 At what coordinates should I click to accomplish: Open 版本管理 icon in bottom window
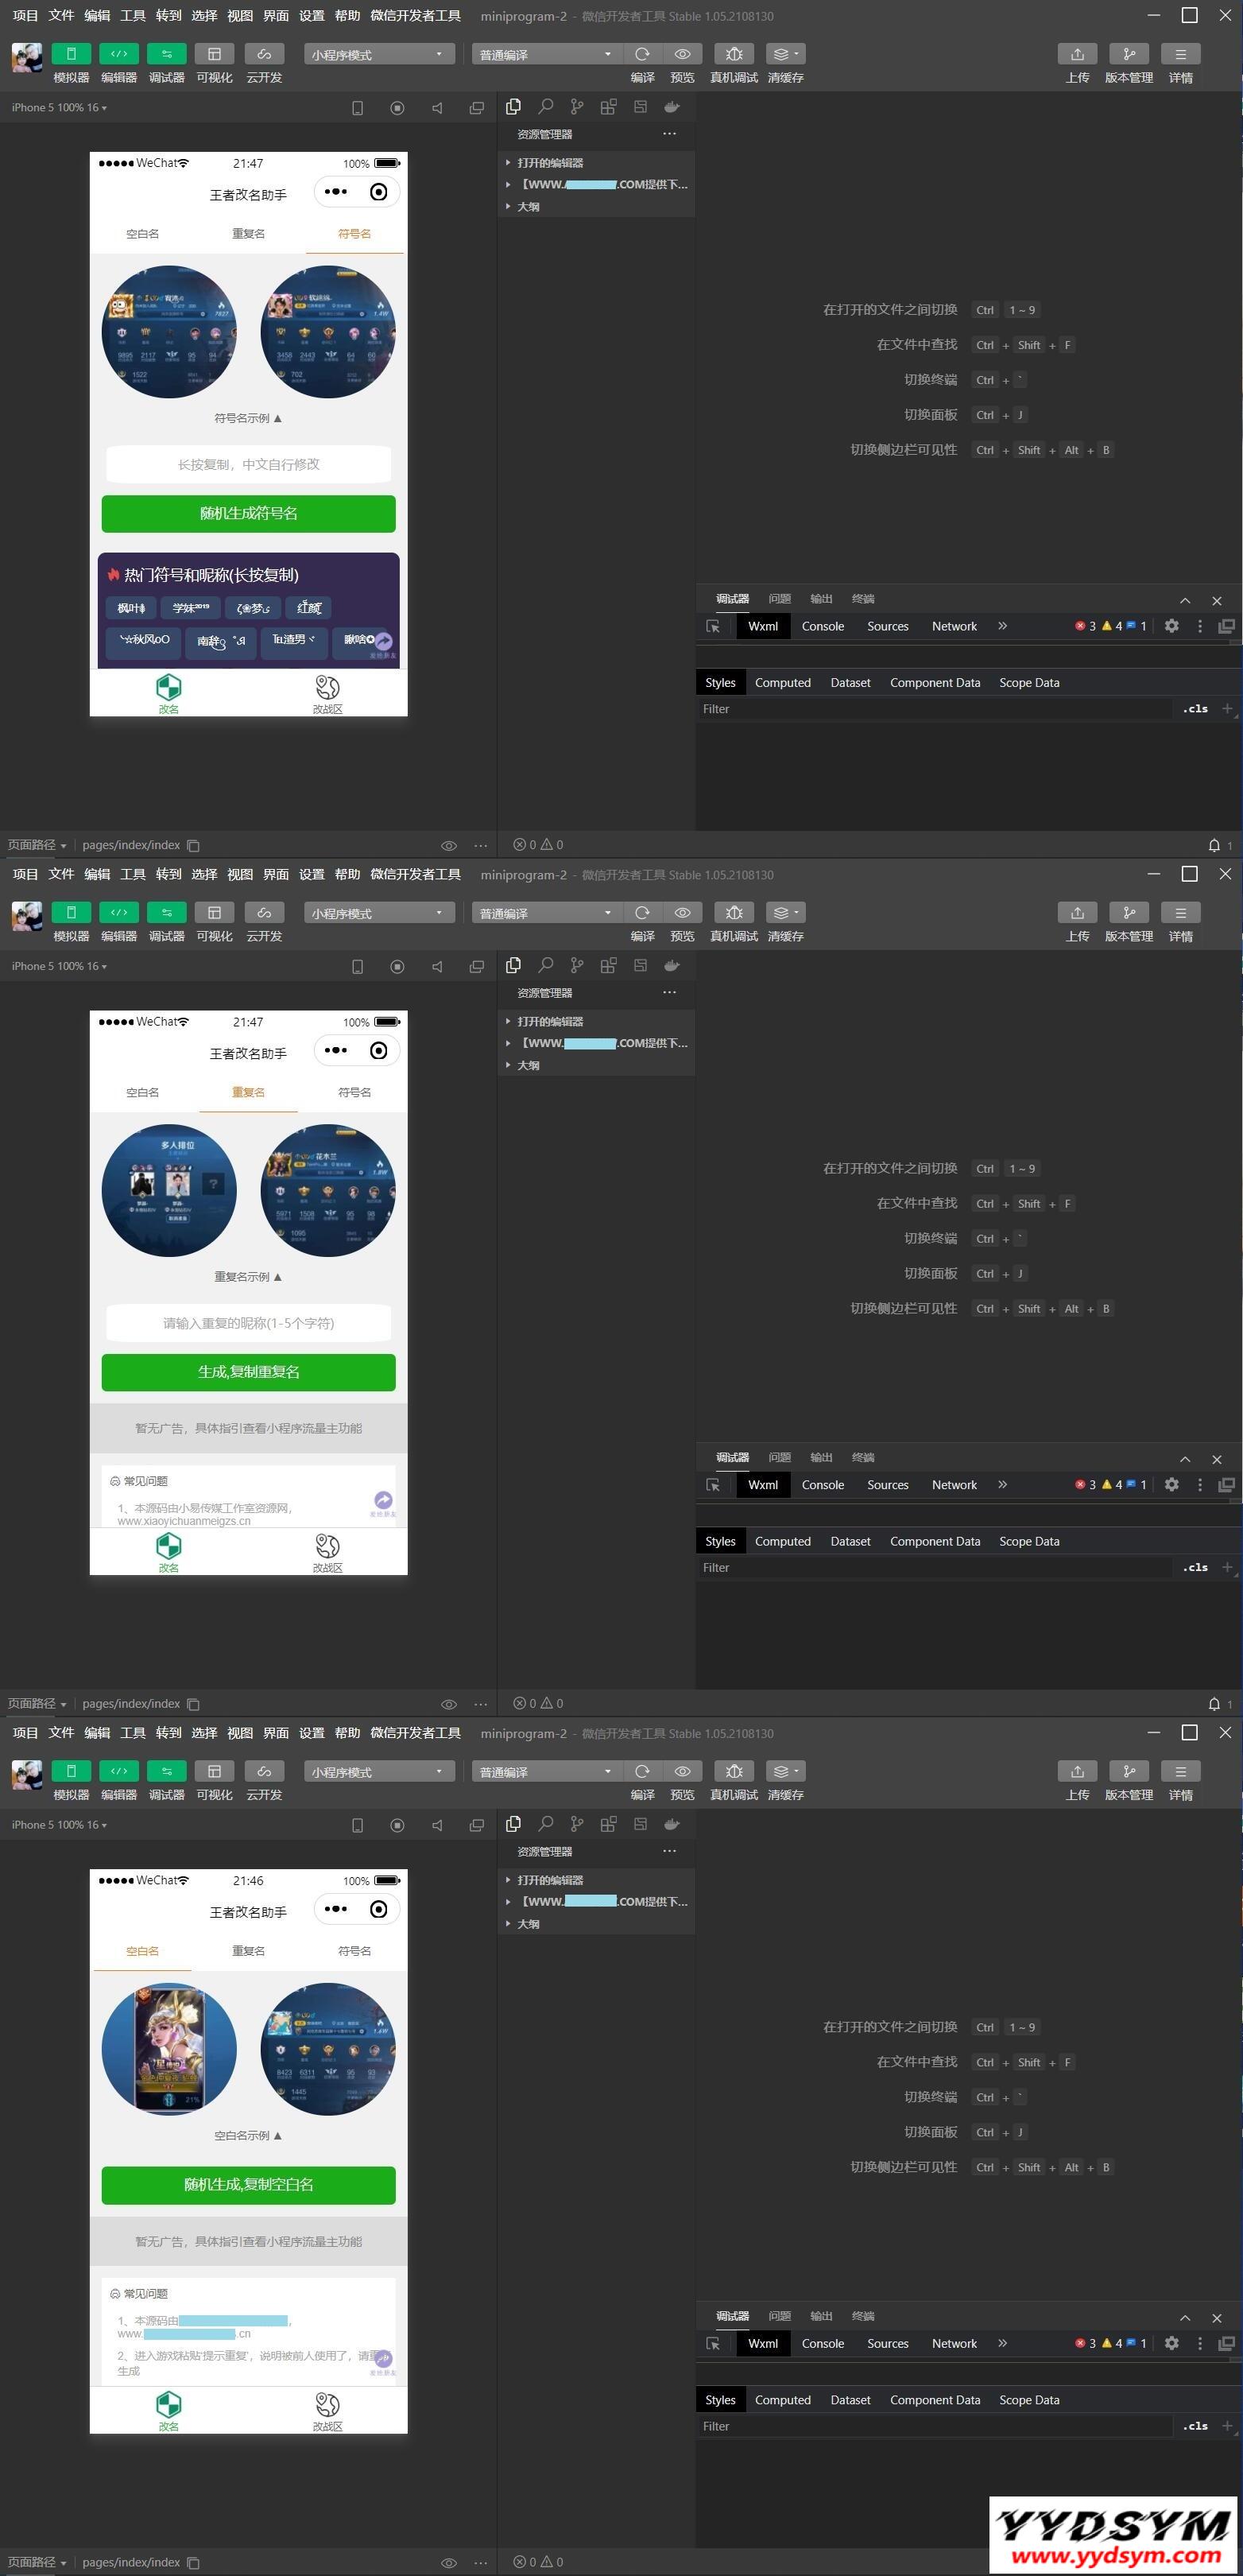[1128, 1771]
